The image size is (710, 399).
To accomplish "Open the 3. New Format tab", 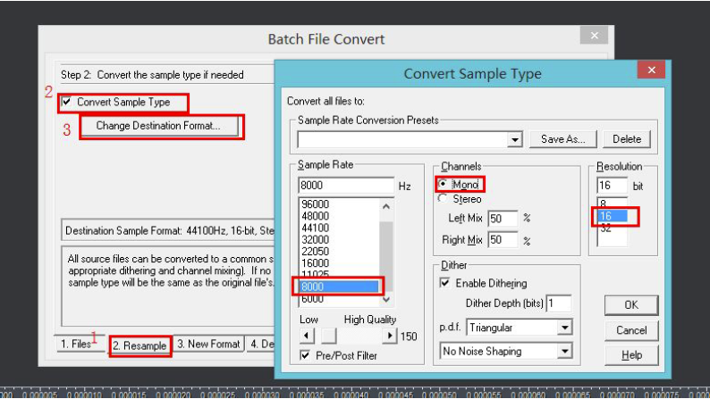I will (208, 345).
